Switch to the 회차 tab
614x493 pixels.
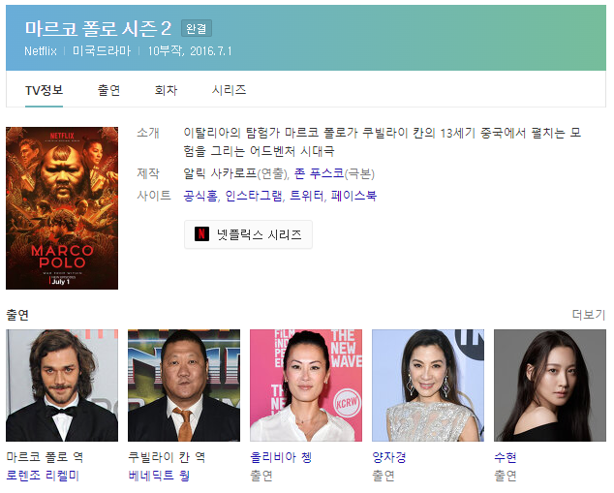[166, 90]
